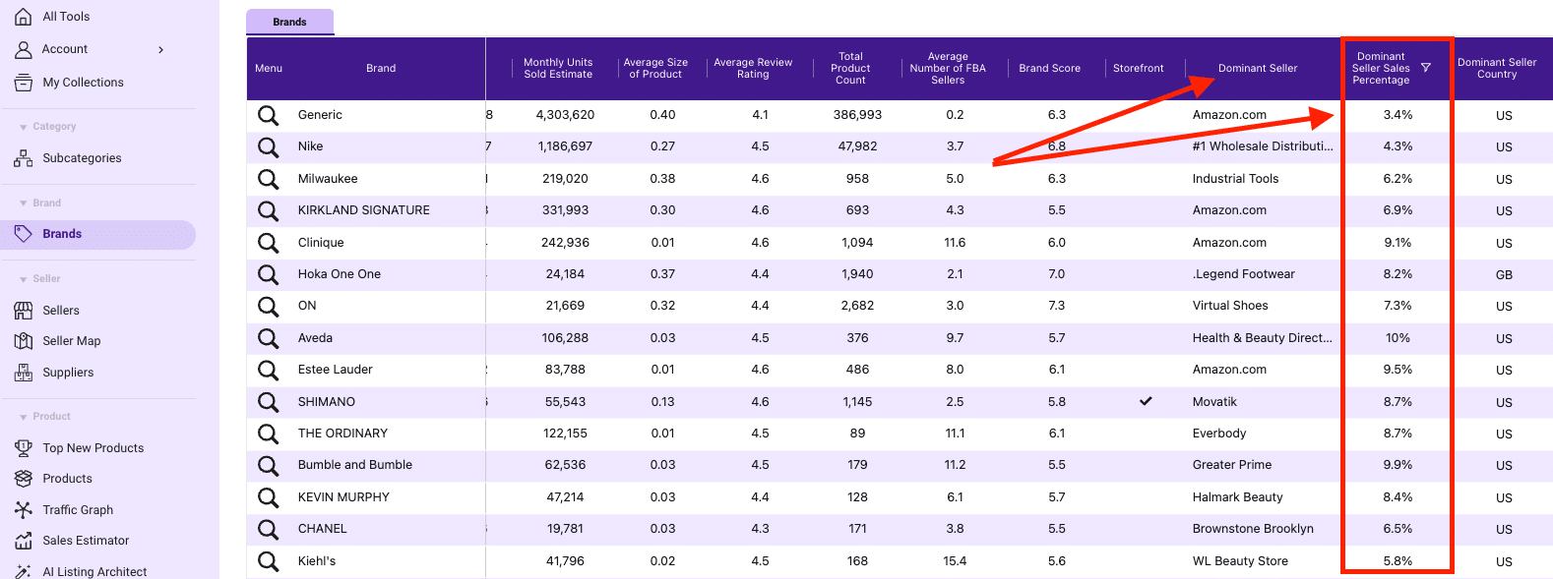Click magnifier icon for THE ORDINARY
Screen dimensions: 1553x579
[268, 434]
